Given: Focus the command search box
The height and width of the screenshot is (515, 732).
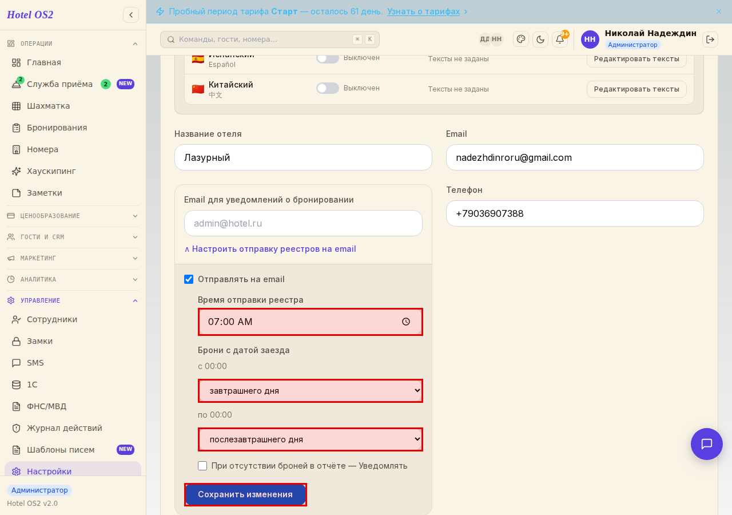Looking at the screenshot, I should [x=270, y=39].
